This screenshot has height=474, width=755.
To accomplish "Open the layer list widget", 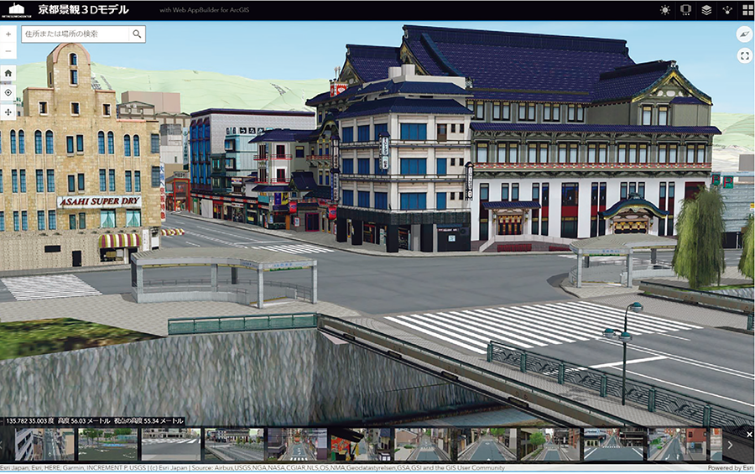I will [706, 10].
